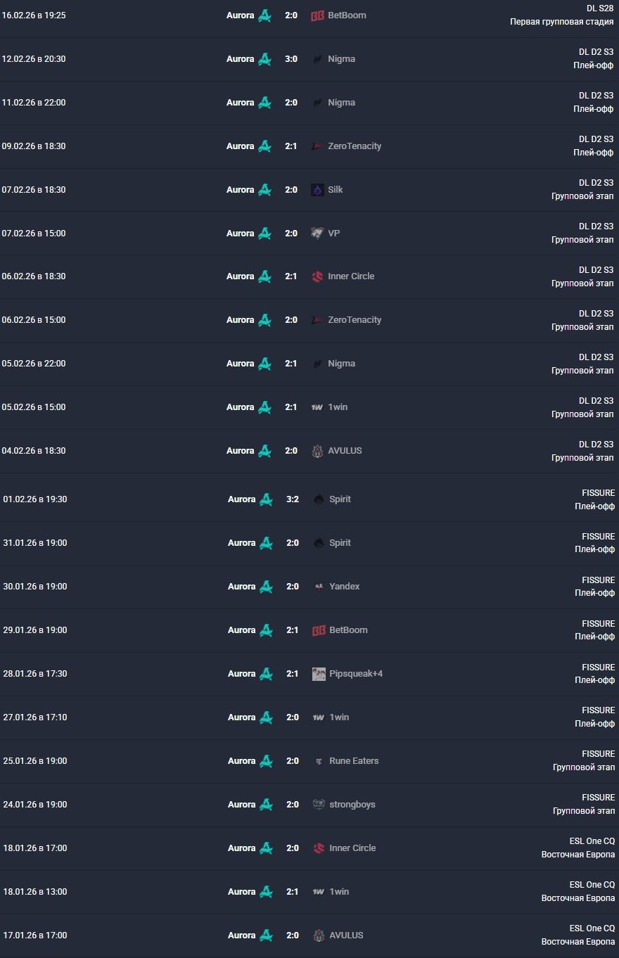Open the DL S28 tournament link
The height and width of the screenshot is (958, 619).
[x=600, y=8]
